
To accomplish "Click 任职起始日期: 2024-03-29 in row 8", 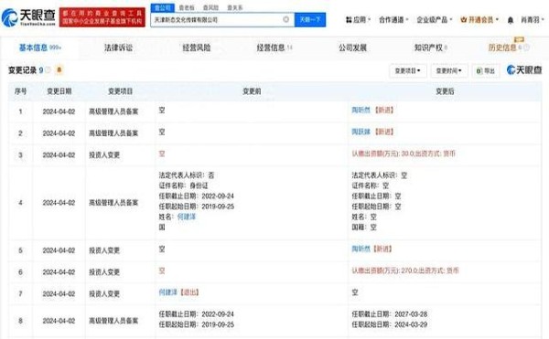I will [390, 324].
